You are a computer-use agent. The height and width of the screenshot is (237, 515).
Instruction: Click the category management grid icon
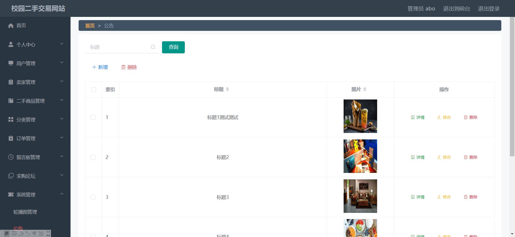click(x=11, y=120)
